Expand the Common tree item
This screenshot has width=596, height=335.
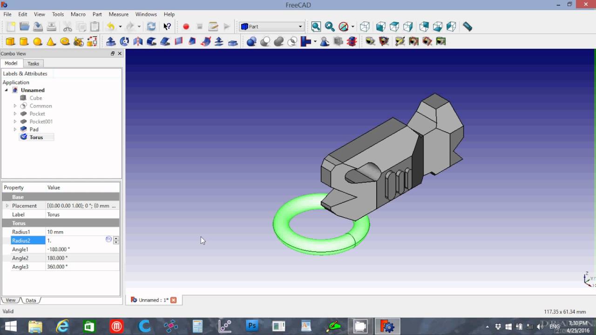pyautogui.click(x=15, y=106)
